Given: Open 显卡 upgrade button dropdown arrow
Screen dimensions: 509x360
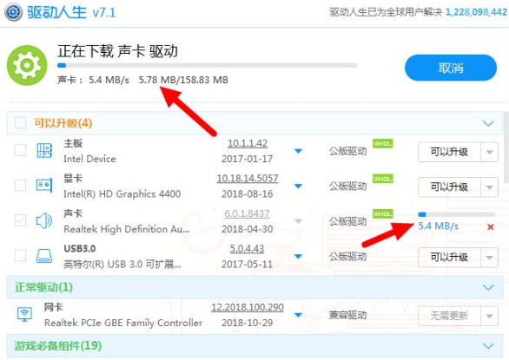Looking at the screenshot, I should (489, 187).
